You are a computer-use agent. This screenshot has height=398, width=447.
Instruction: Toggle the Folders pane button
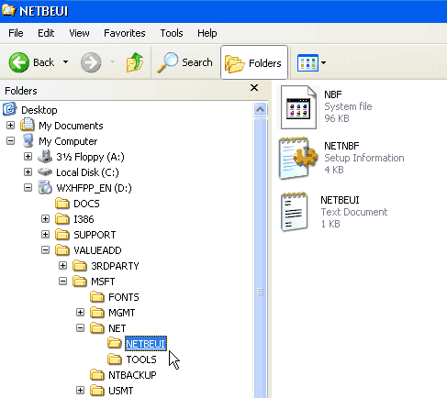click(254, 62)
